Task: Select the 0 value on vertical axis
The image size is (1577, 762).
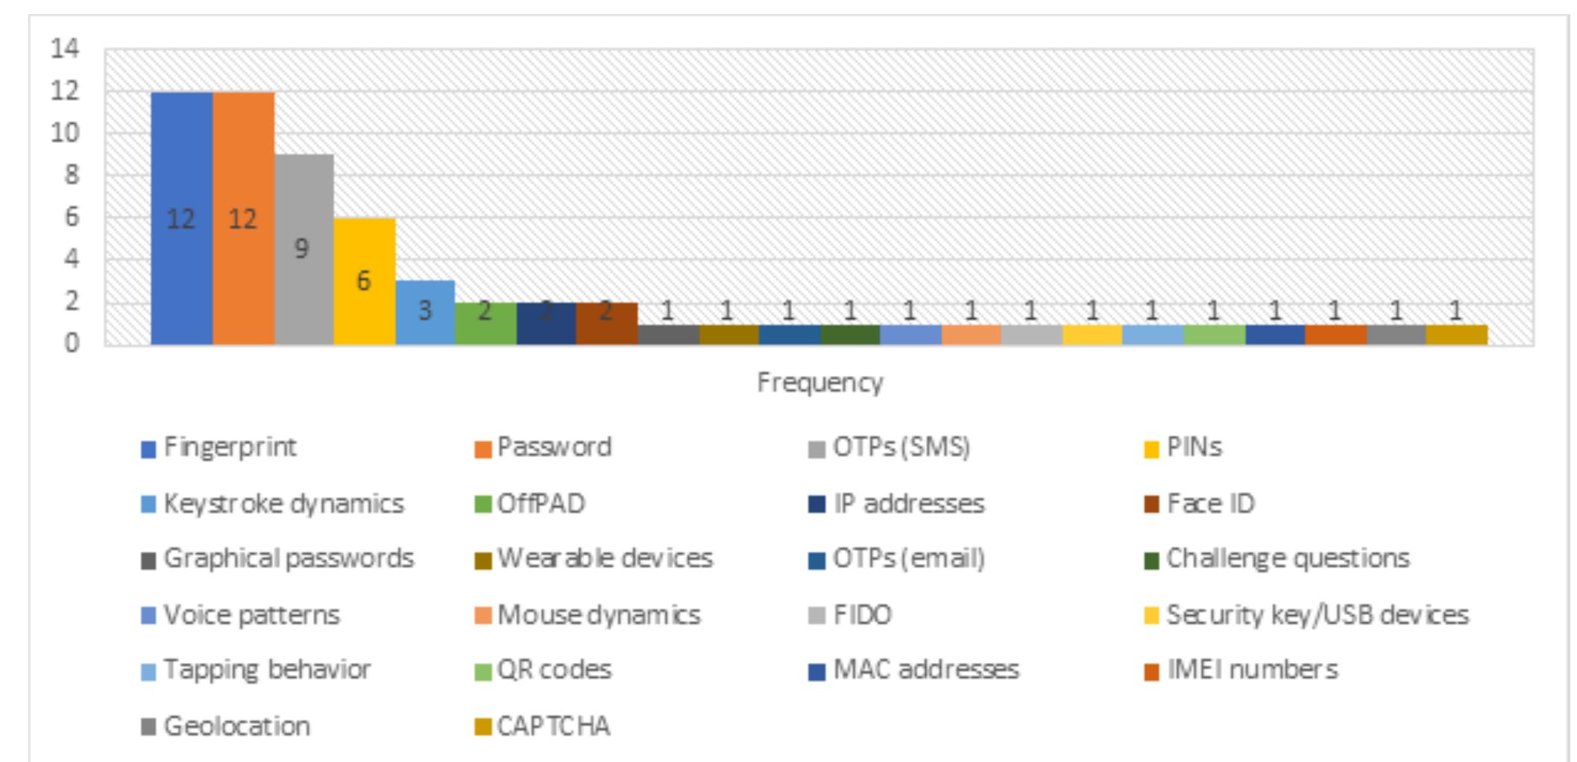Action: point(72,344)
